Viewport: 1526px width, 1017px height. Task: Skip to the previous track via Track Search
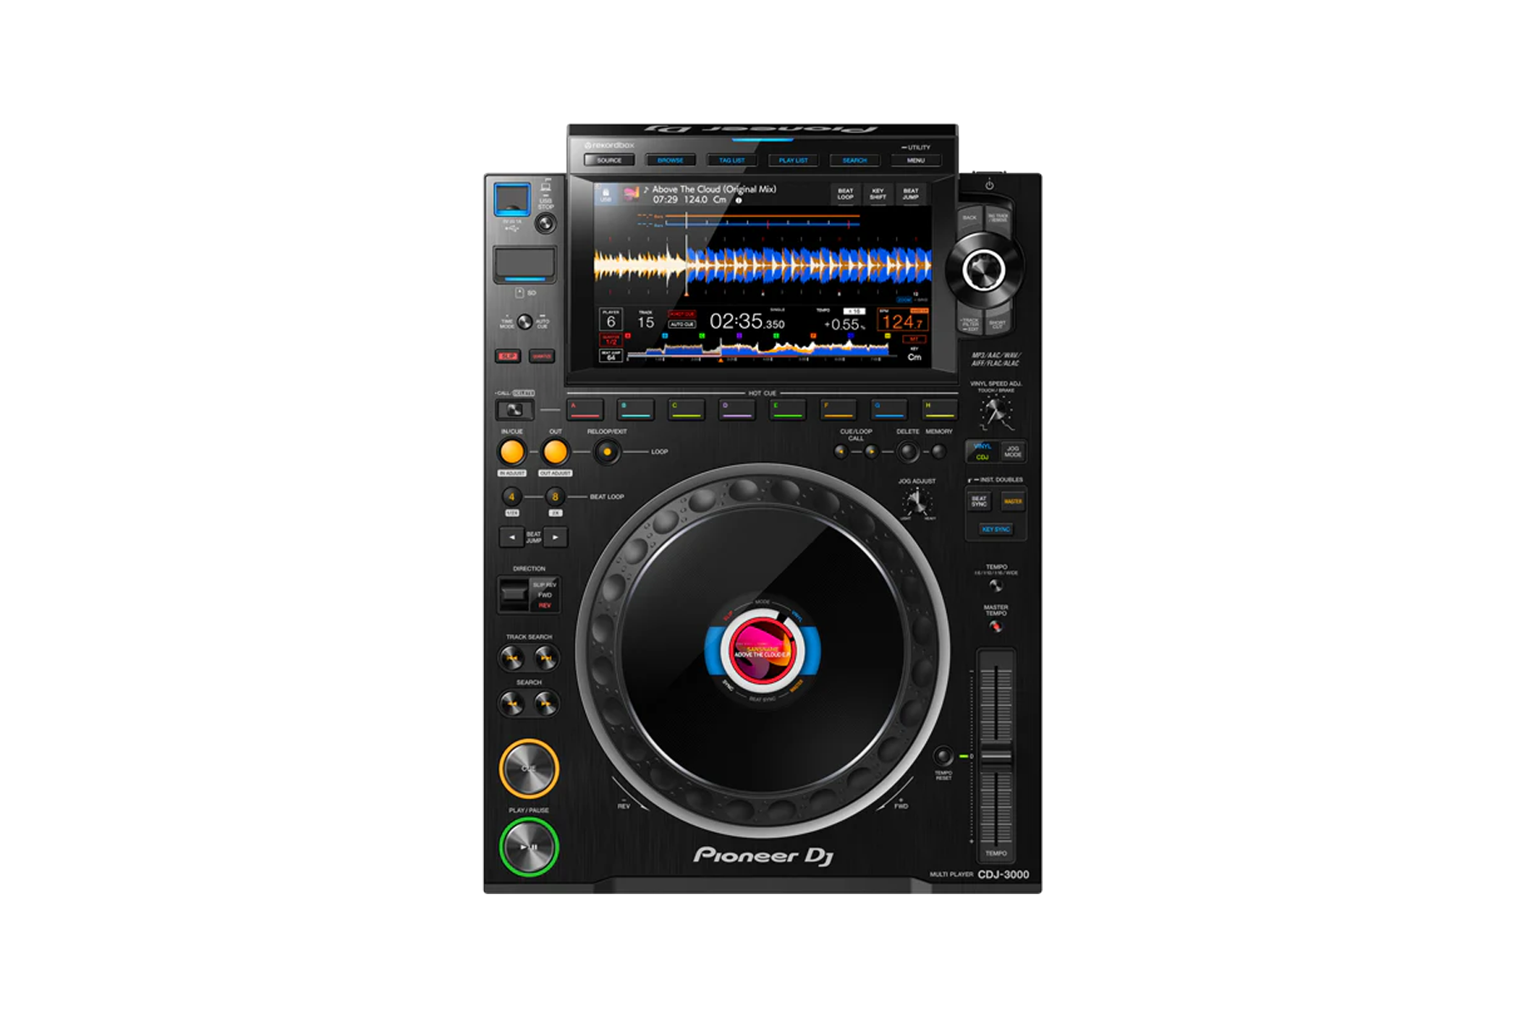point(511,658)
